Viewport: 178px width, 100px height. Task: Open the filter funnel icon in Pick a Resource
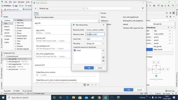143,8
